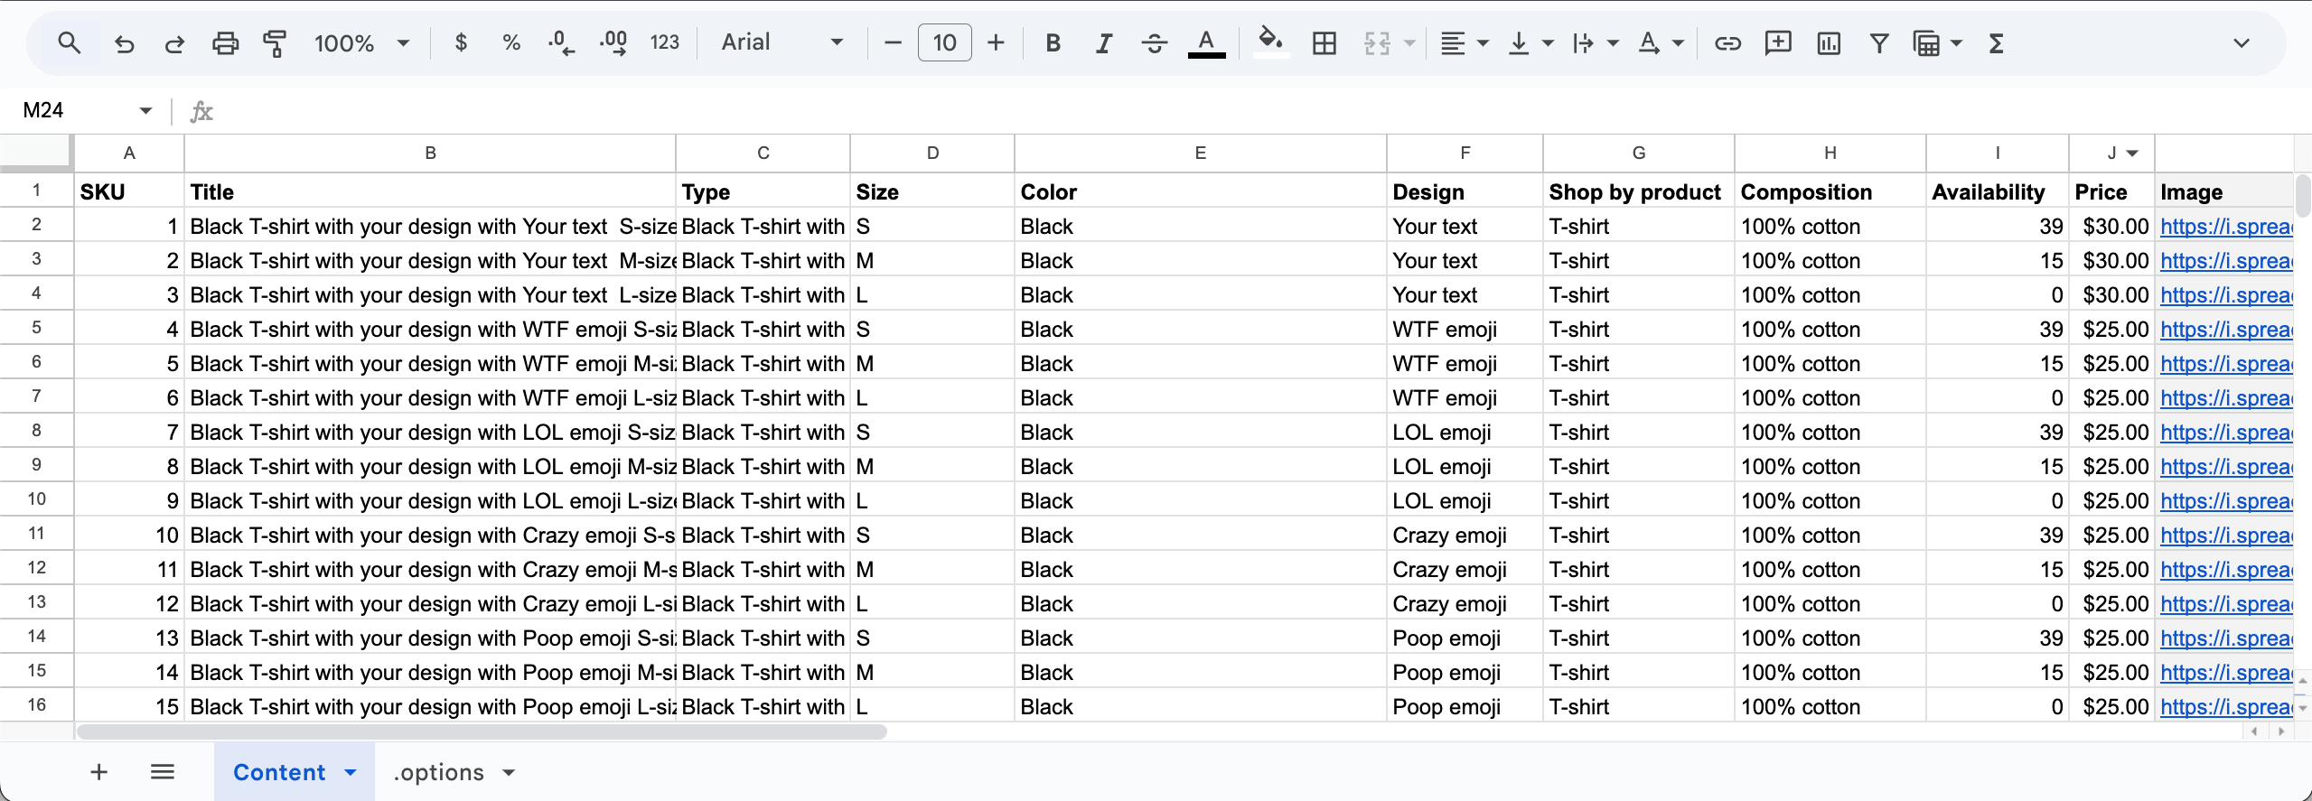Insert a comment
Image resolution: width=2312 pixels, height=801 pixels.
1778,42
